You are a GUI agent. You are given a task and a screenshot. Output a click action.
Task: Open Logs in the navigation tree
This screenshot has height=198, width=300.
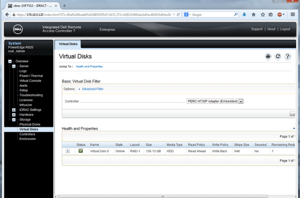[23, 71]
